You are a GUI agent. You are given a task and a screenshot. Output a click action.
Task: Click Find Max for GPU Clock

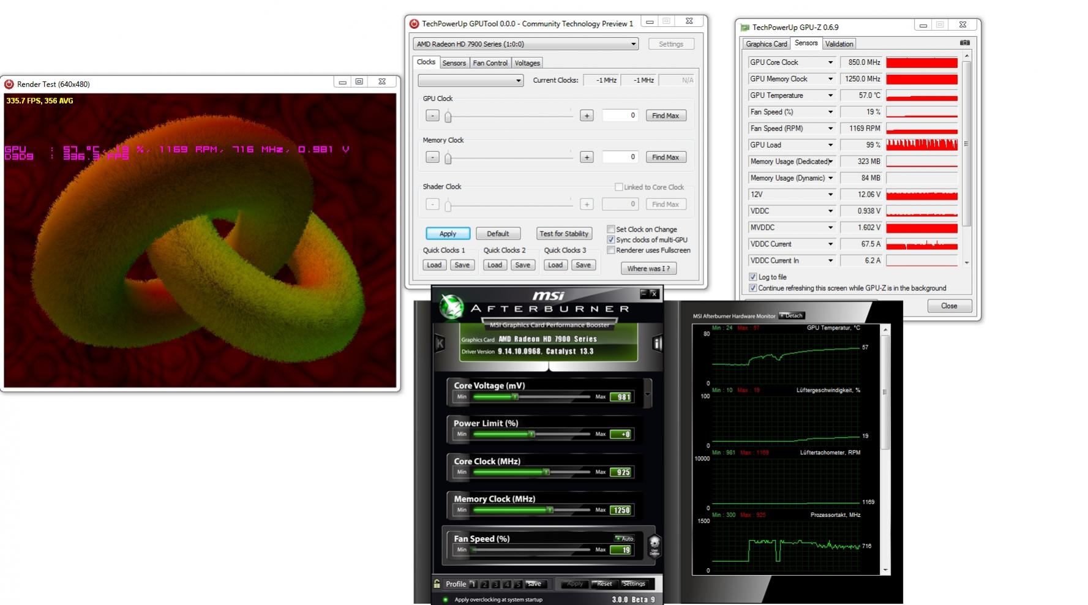pos(666,116)
